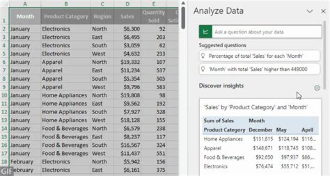Image resolution: width=330 pixels, height=176 pixels.
Task: Select column B header
Action: 66,4
